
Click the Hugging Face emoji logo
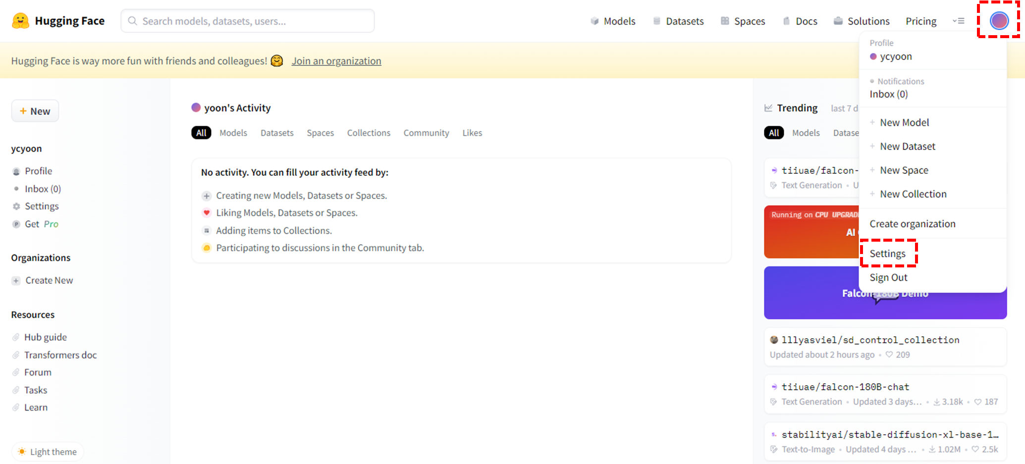tap(20, 21)
